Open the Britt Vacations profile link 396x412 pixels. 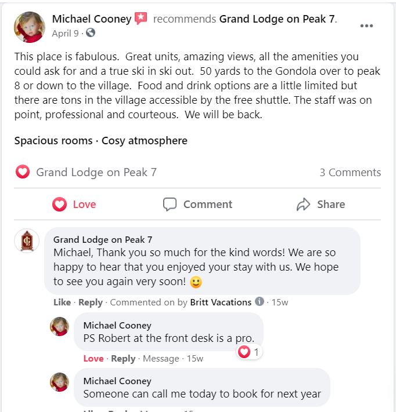pyautogui.click(x=221, y=302)
